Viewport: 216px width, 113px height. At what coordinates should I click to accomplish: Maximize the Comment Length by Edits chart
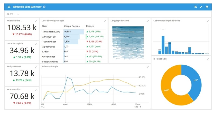tap(208, 21)
